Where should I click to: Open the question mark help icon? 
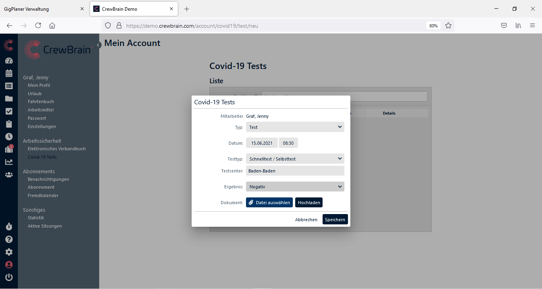[x=9, y=239]
